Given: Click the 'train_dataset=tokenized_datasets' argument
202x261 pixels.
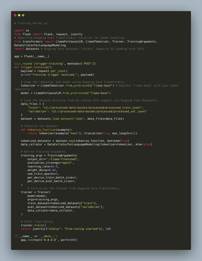Looking at the screenshot, I should [x=62, y=203].
